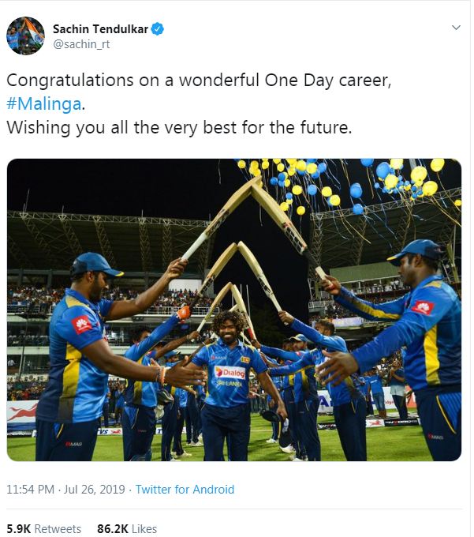Open the #Malinga hashtag
Image resolution: width=474 pixels, height=537 pixels.
click(44, 103)
